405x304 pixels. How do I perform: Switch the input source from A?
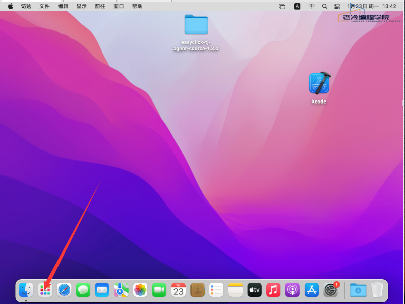297,6
